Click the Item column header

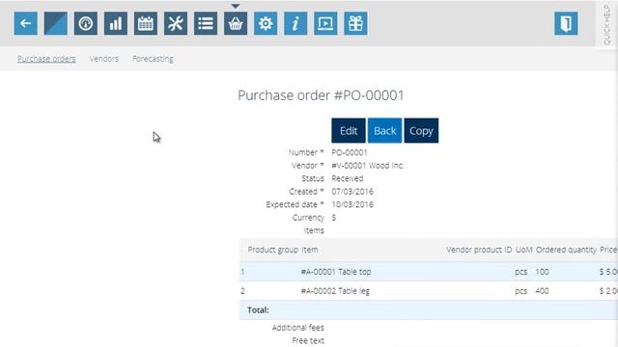(310, 250)
